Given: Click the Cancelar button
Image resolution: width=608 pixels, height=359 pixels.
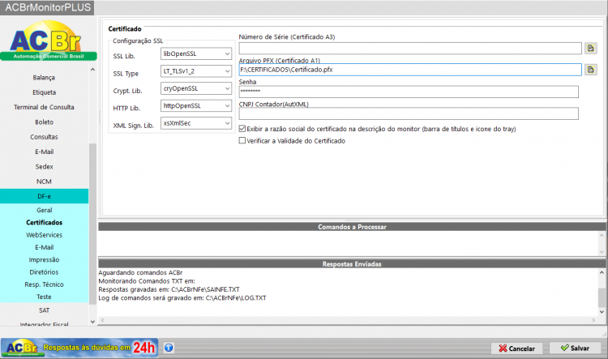Looking at the screenshot, I should [x=516, y=348].
